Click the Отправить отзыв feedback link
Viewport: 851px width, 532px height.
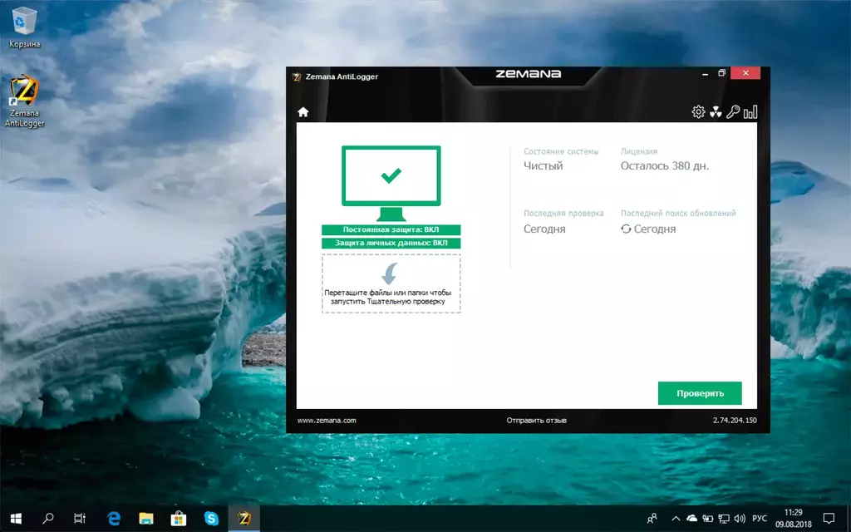click(536, 420)
